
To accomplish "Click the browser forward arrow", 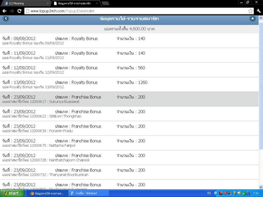I will 12,11.
